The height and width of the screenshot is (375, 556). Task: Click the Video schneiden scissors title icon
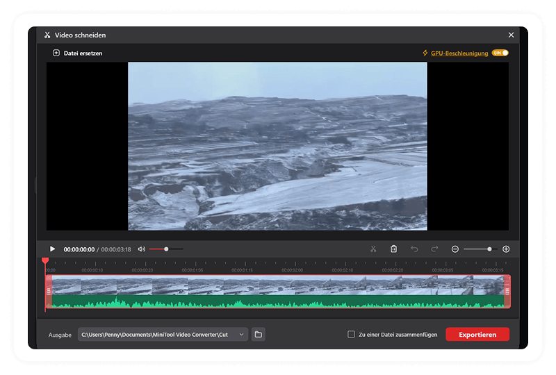[47, 35]
